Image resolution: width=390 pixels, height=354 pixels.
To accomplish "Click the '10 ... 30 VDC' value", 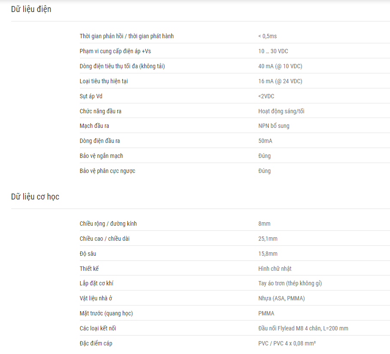I will click(x=273, y=51).
